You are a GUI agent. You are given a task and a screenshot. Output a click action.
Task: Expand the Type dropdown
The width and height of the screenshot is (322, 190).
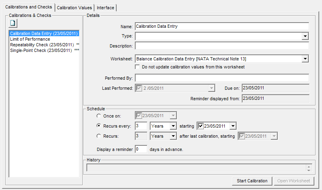305,36
